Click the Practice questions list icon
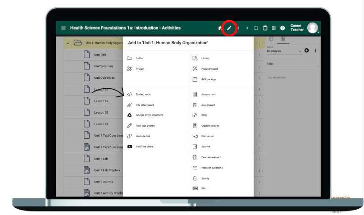The image size is (364, 215). 195,168
